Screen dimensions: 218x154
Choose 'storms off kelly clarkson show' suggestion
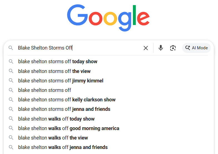pyautogui.click(x=67, y=100)
